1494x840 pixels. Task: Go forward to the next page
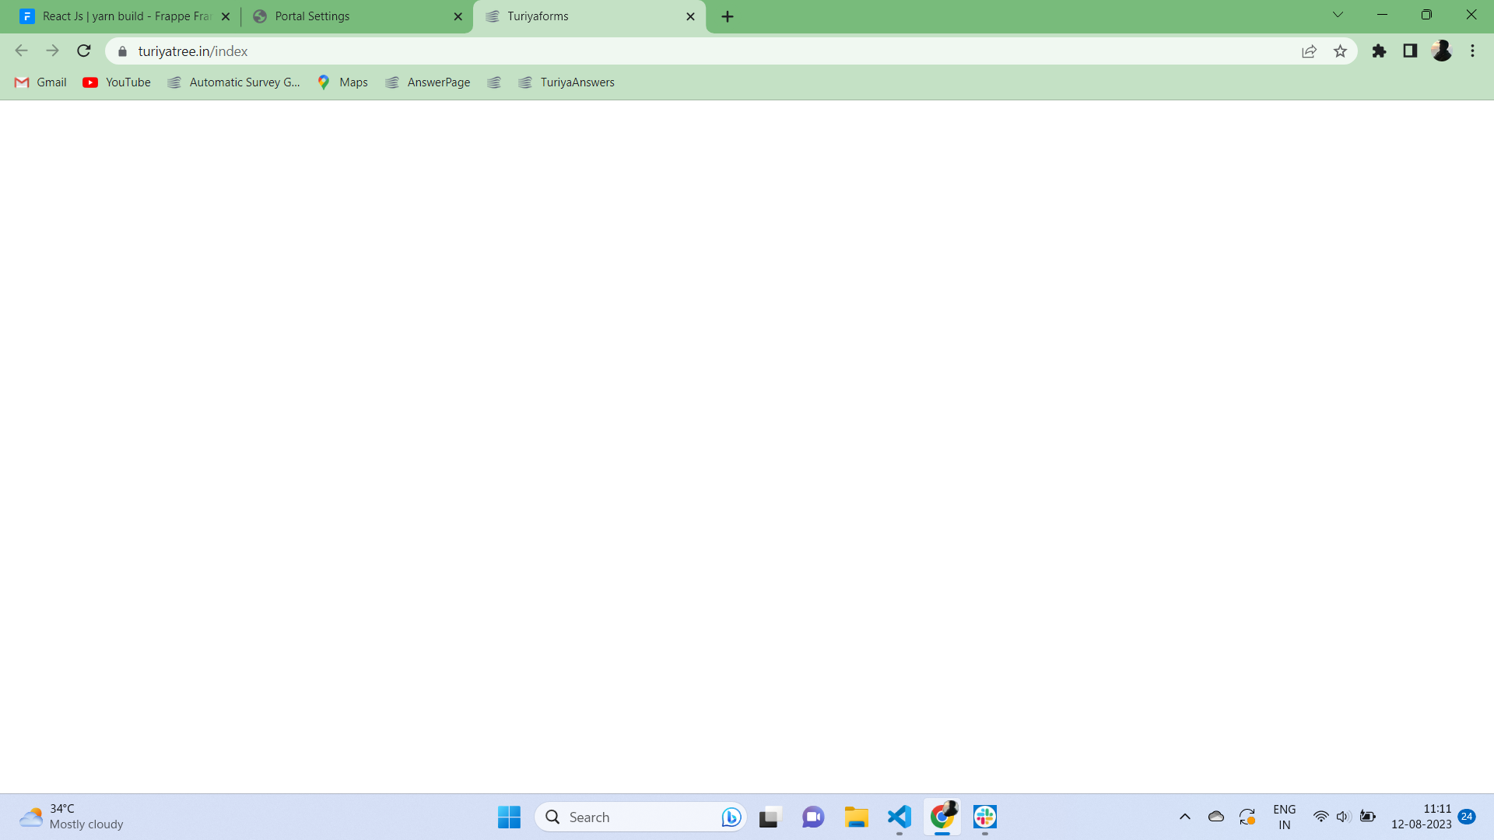click(x=52, y=51)
